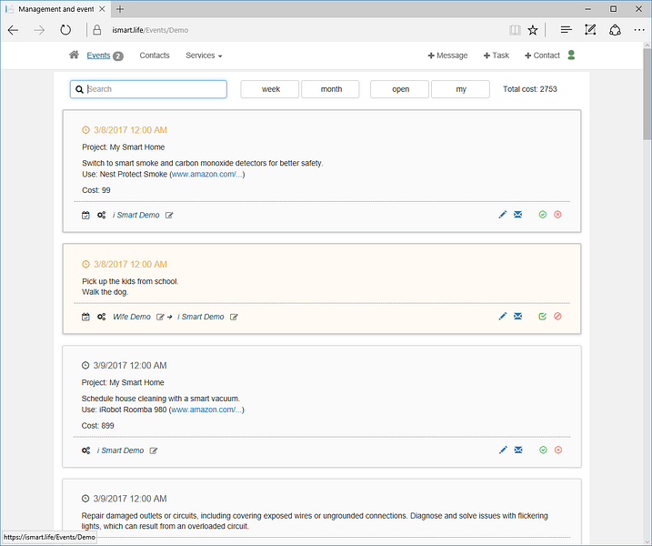This screenshot has width=652, height=546.
Task: Add page to favorites with star icon
Action: (533, 30)
